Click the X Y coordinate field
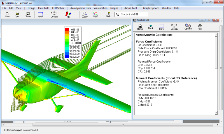224x134 pixels. [x=131, y=15]
